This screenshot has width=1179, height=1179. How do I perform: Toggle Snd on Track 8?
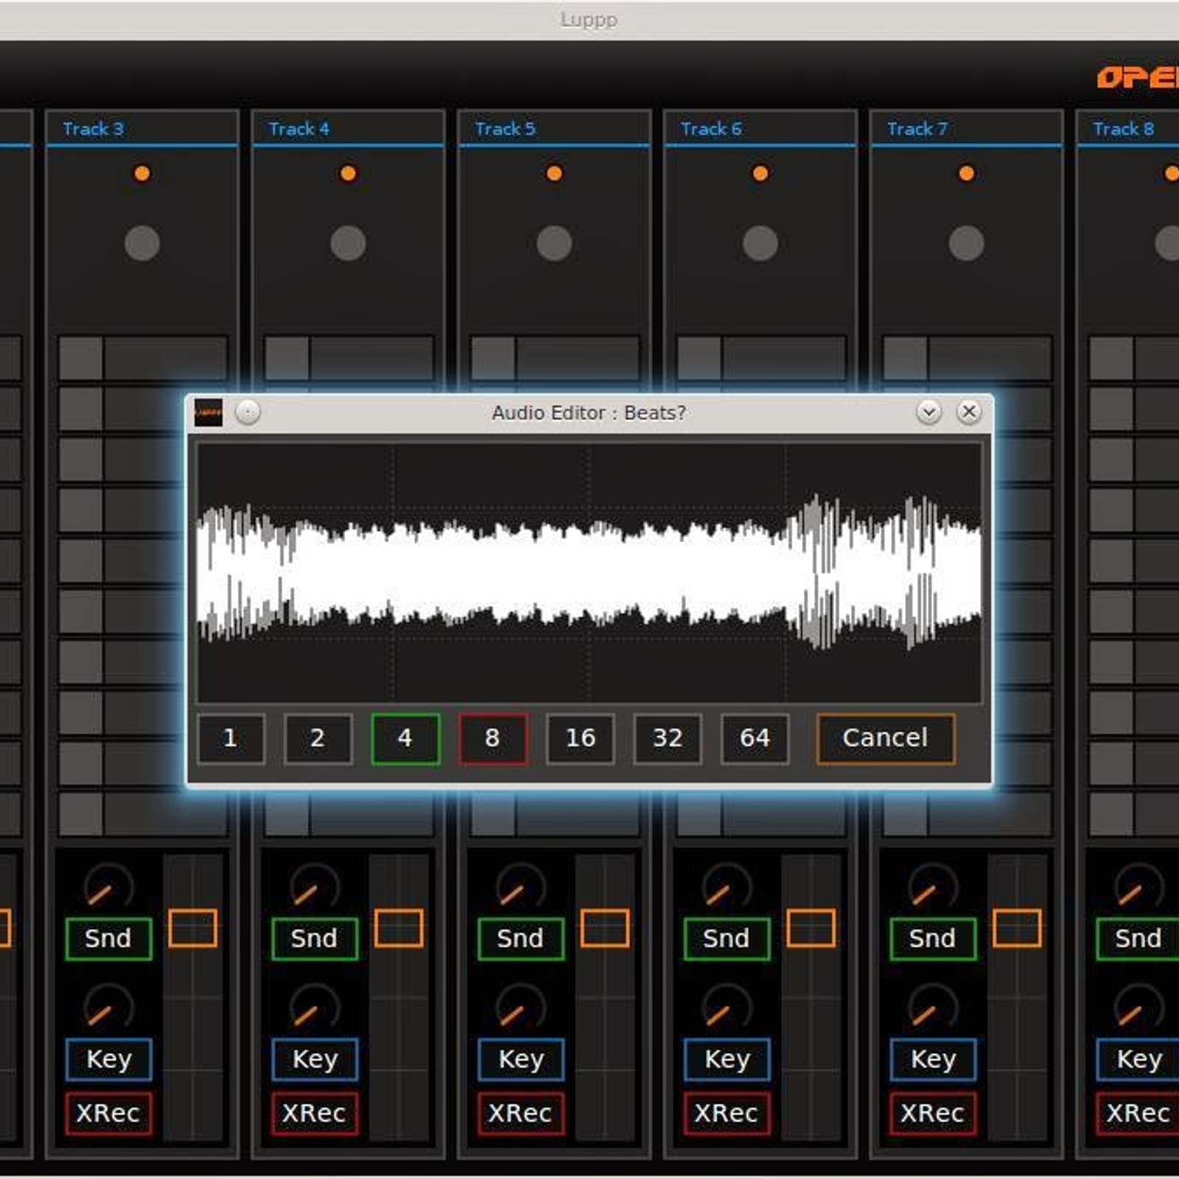click(x=1138, y=939)
